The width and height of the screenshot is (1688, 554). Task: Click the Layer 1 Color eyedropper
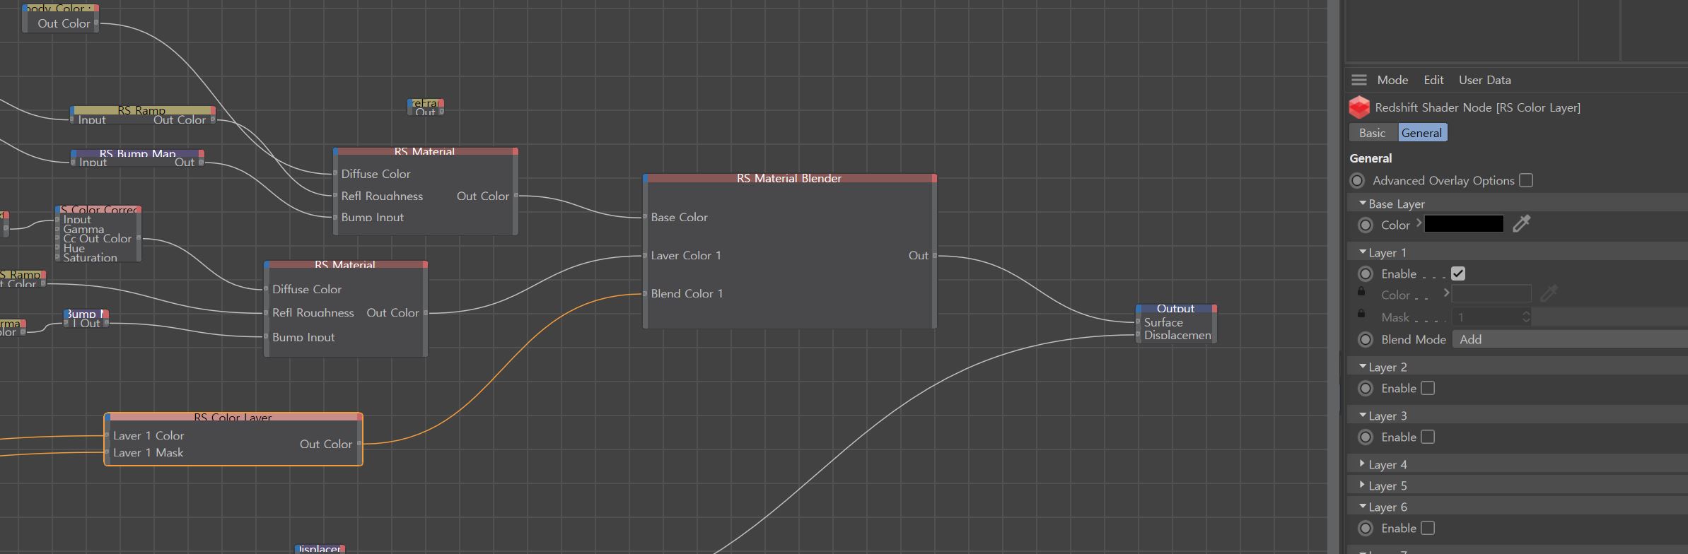click(1549, 293)
